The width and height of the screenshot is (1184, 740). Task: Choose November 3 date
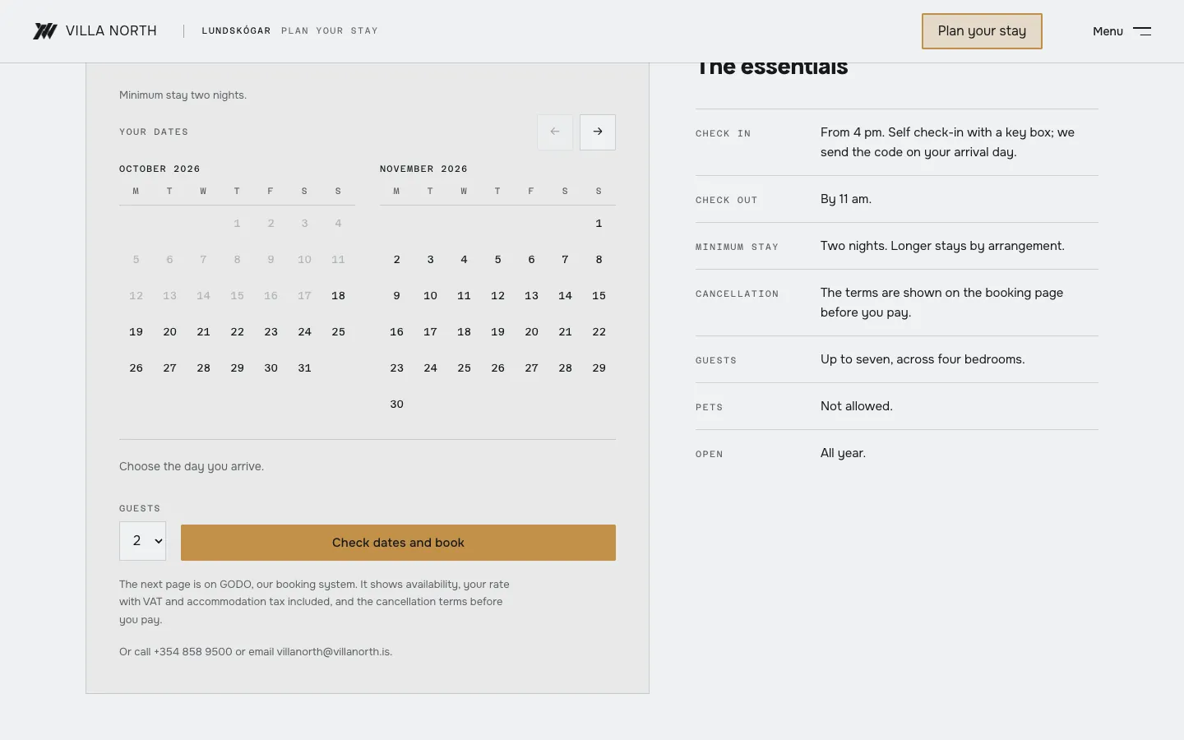click(x=430, y=260)
